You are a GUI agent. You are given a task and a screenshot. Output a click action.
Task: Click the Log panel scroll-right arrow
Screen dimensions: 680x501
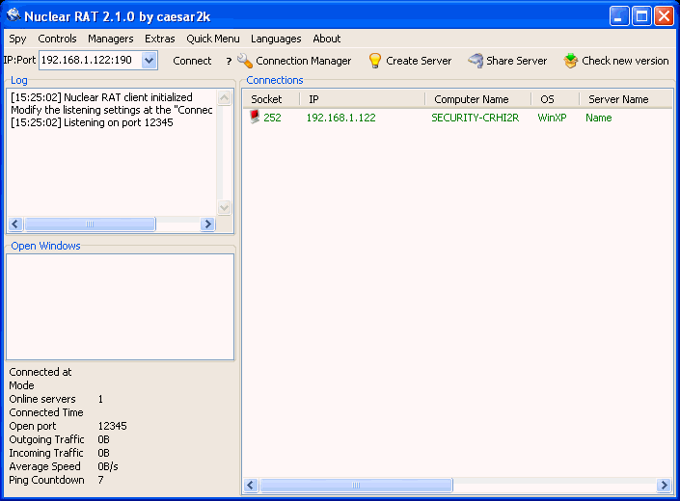[x=207, y=224]
